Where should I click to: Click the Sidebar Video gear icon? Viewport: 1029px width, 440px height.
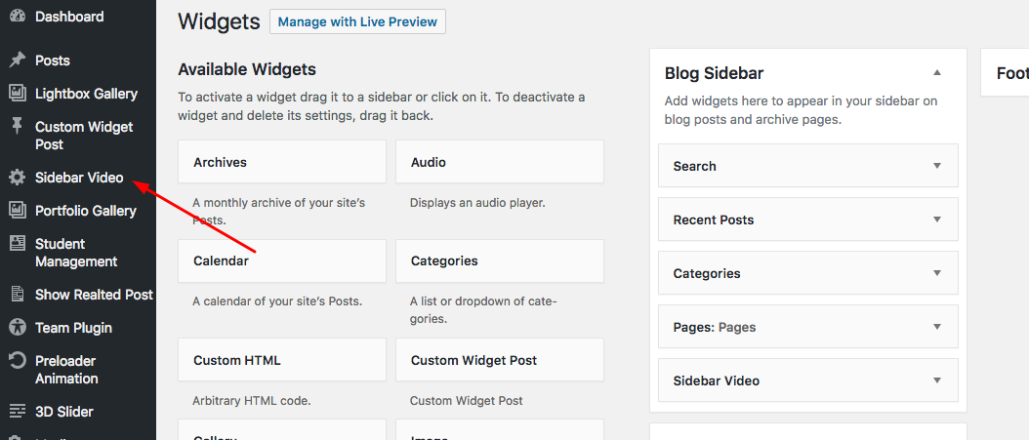[17, 178]
